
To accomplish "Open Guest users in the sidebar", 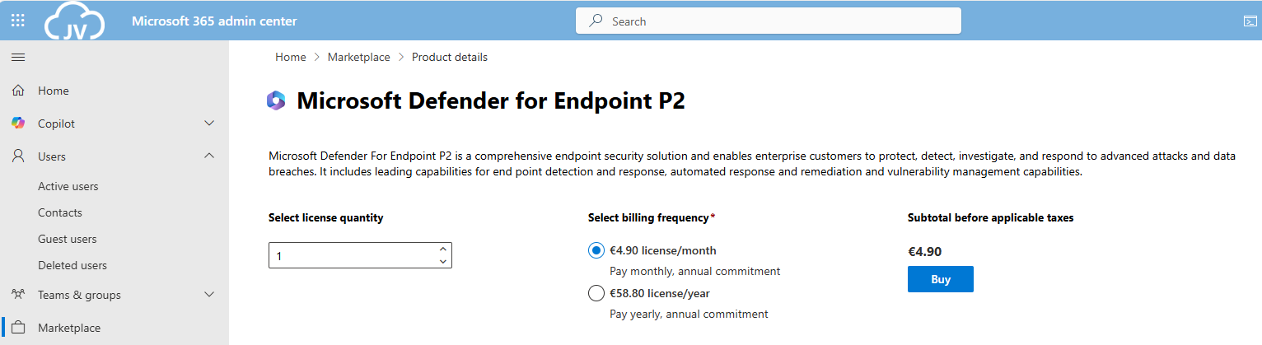I will [x=67, y=239].
